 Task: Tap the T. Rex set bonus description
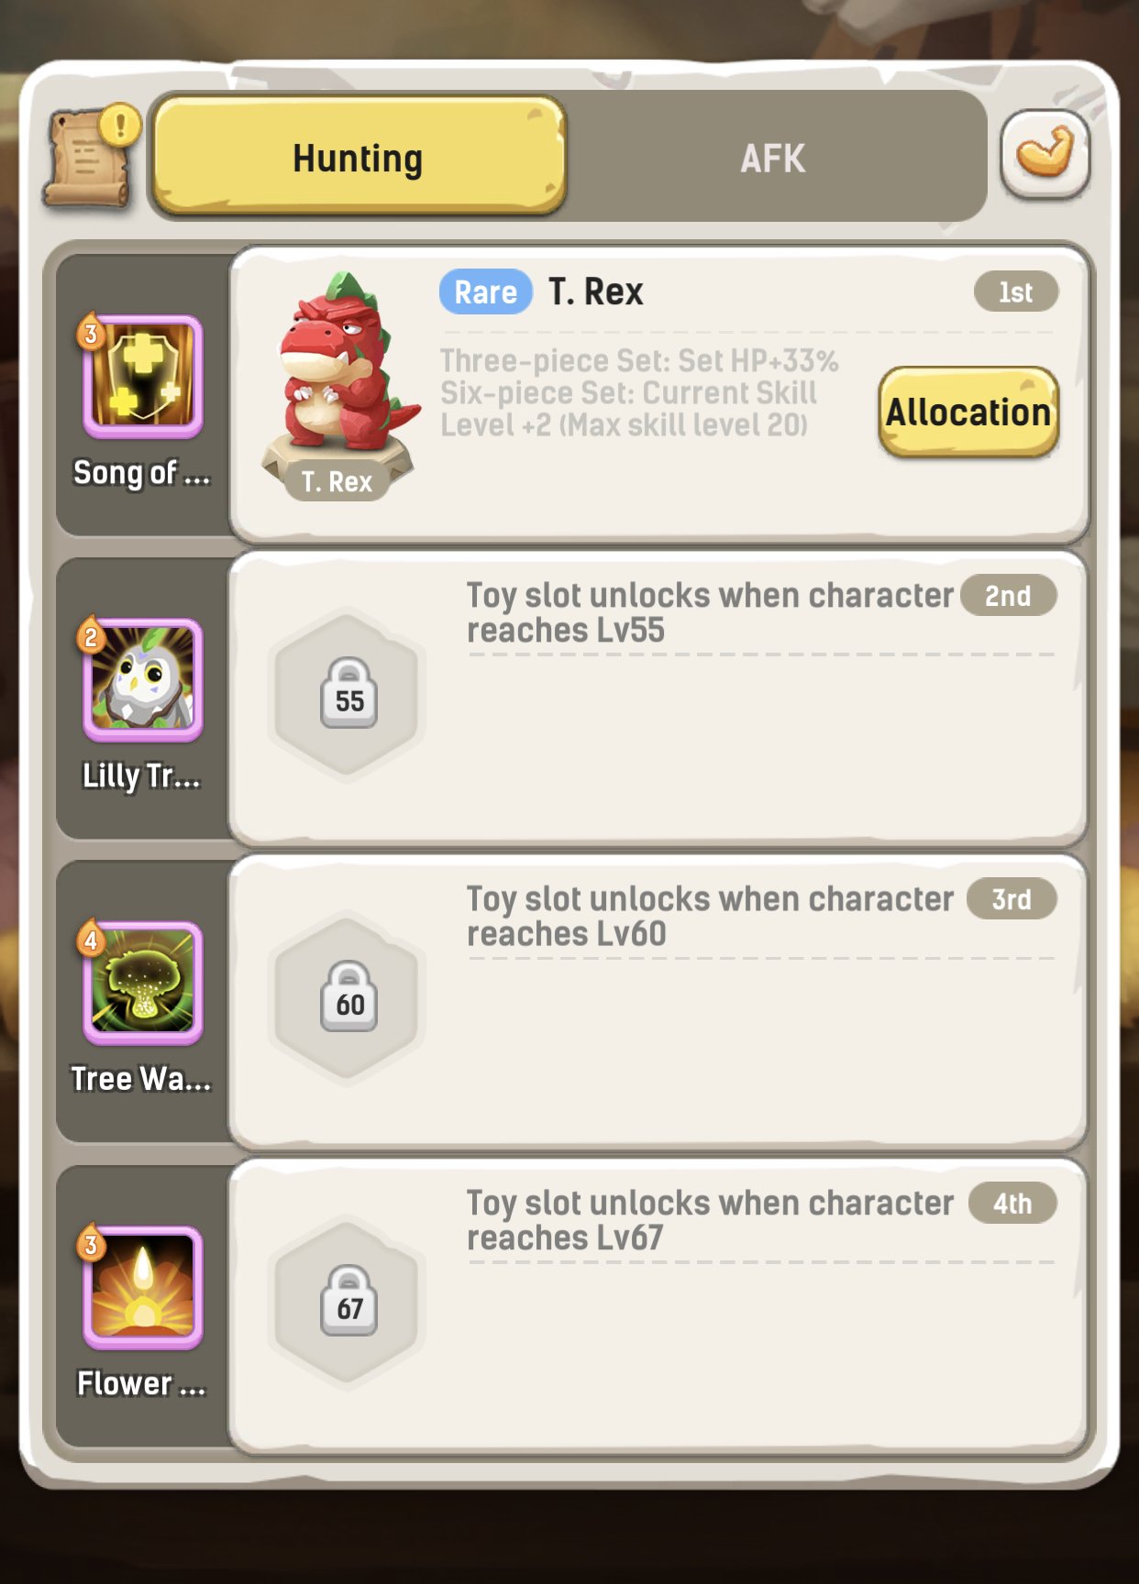pyautogui.click(x=639, y=393)
